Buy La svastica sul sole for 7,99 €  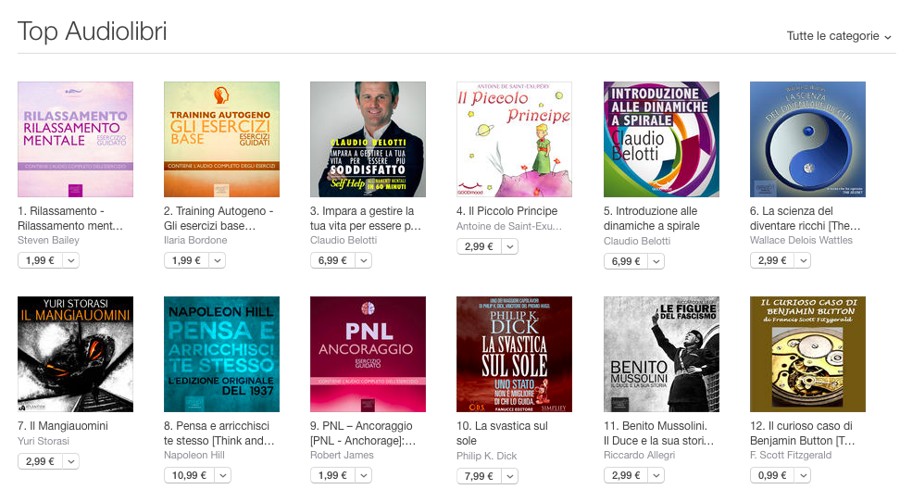(x=479, y=475)
